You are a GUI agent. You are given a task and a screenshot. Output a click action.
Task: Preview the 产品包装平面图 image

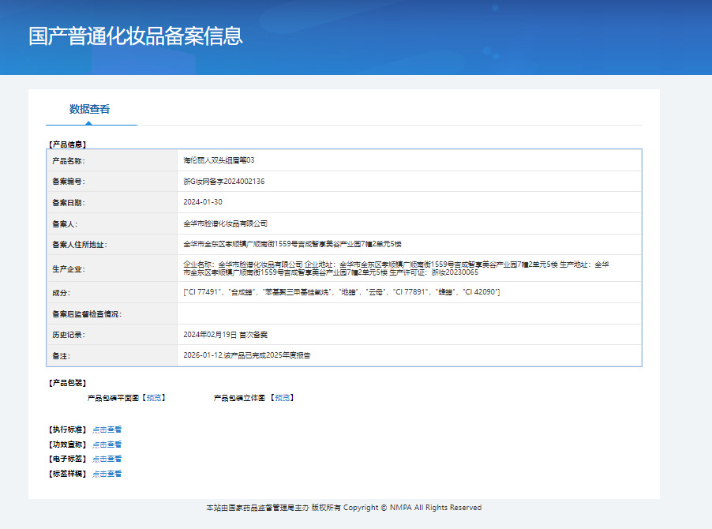(154, 398)
